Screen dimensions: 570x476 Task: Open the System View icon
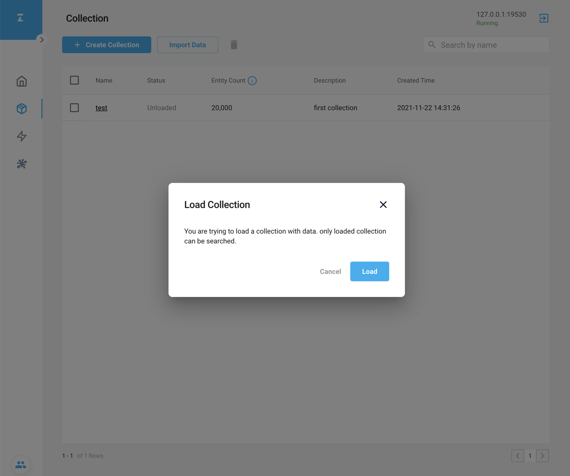coord(21,164)
